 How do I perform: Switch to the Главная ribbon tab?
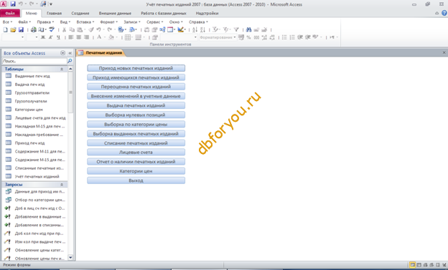(55, 13)
